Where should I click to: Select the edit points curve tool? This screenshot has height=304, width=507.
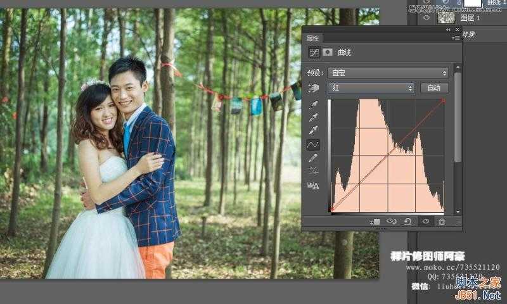click(312, 144)
